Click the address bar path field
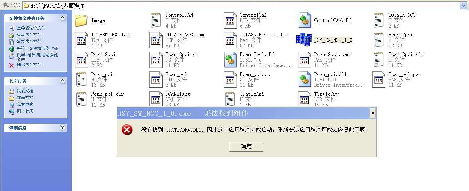The height and width of the screenshot is (191, 469). [x=239, y=6]
